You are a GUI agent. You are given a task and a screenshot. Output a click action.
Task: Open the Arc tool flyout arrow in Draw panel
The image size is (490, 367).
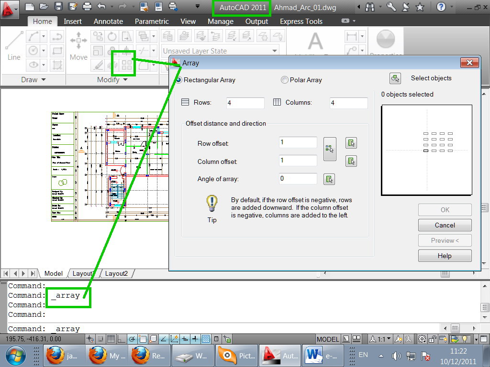pyautogui.click(x=44, y=36)
